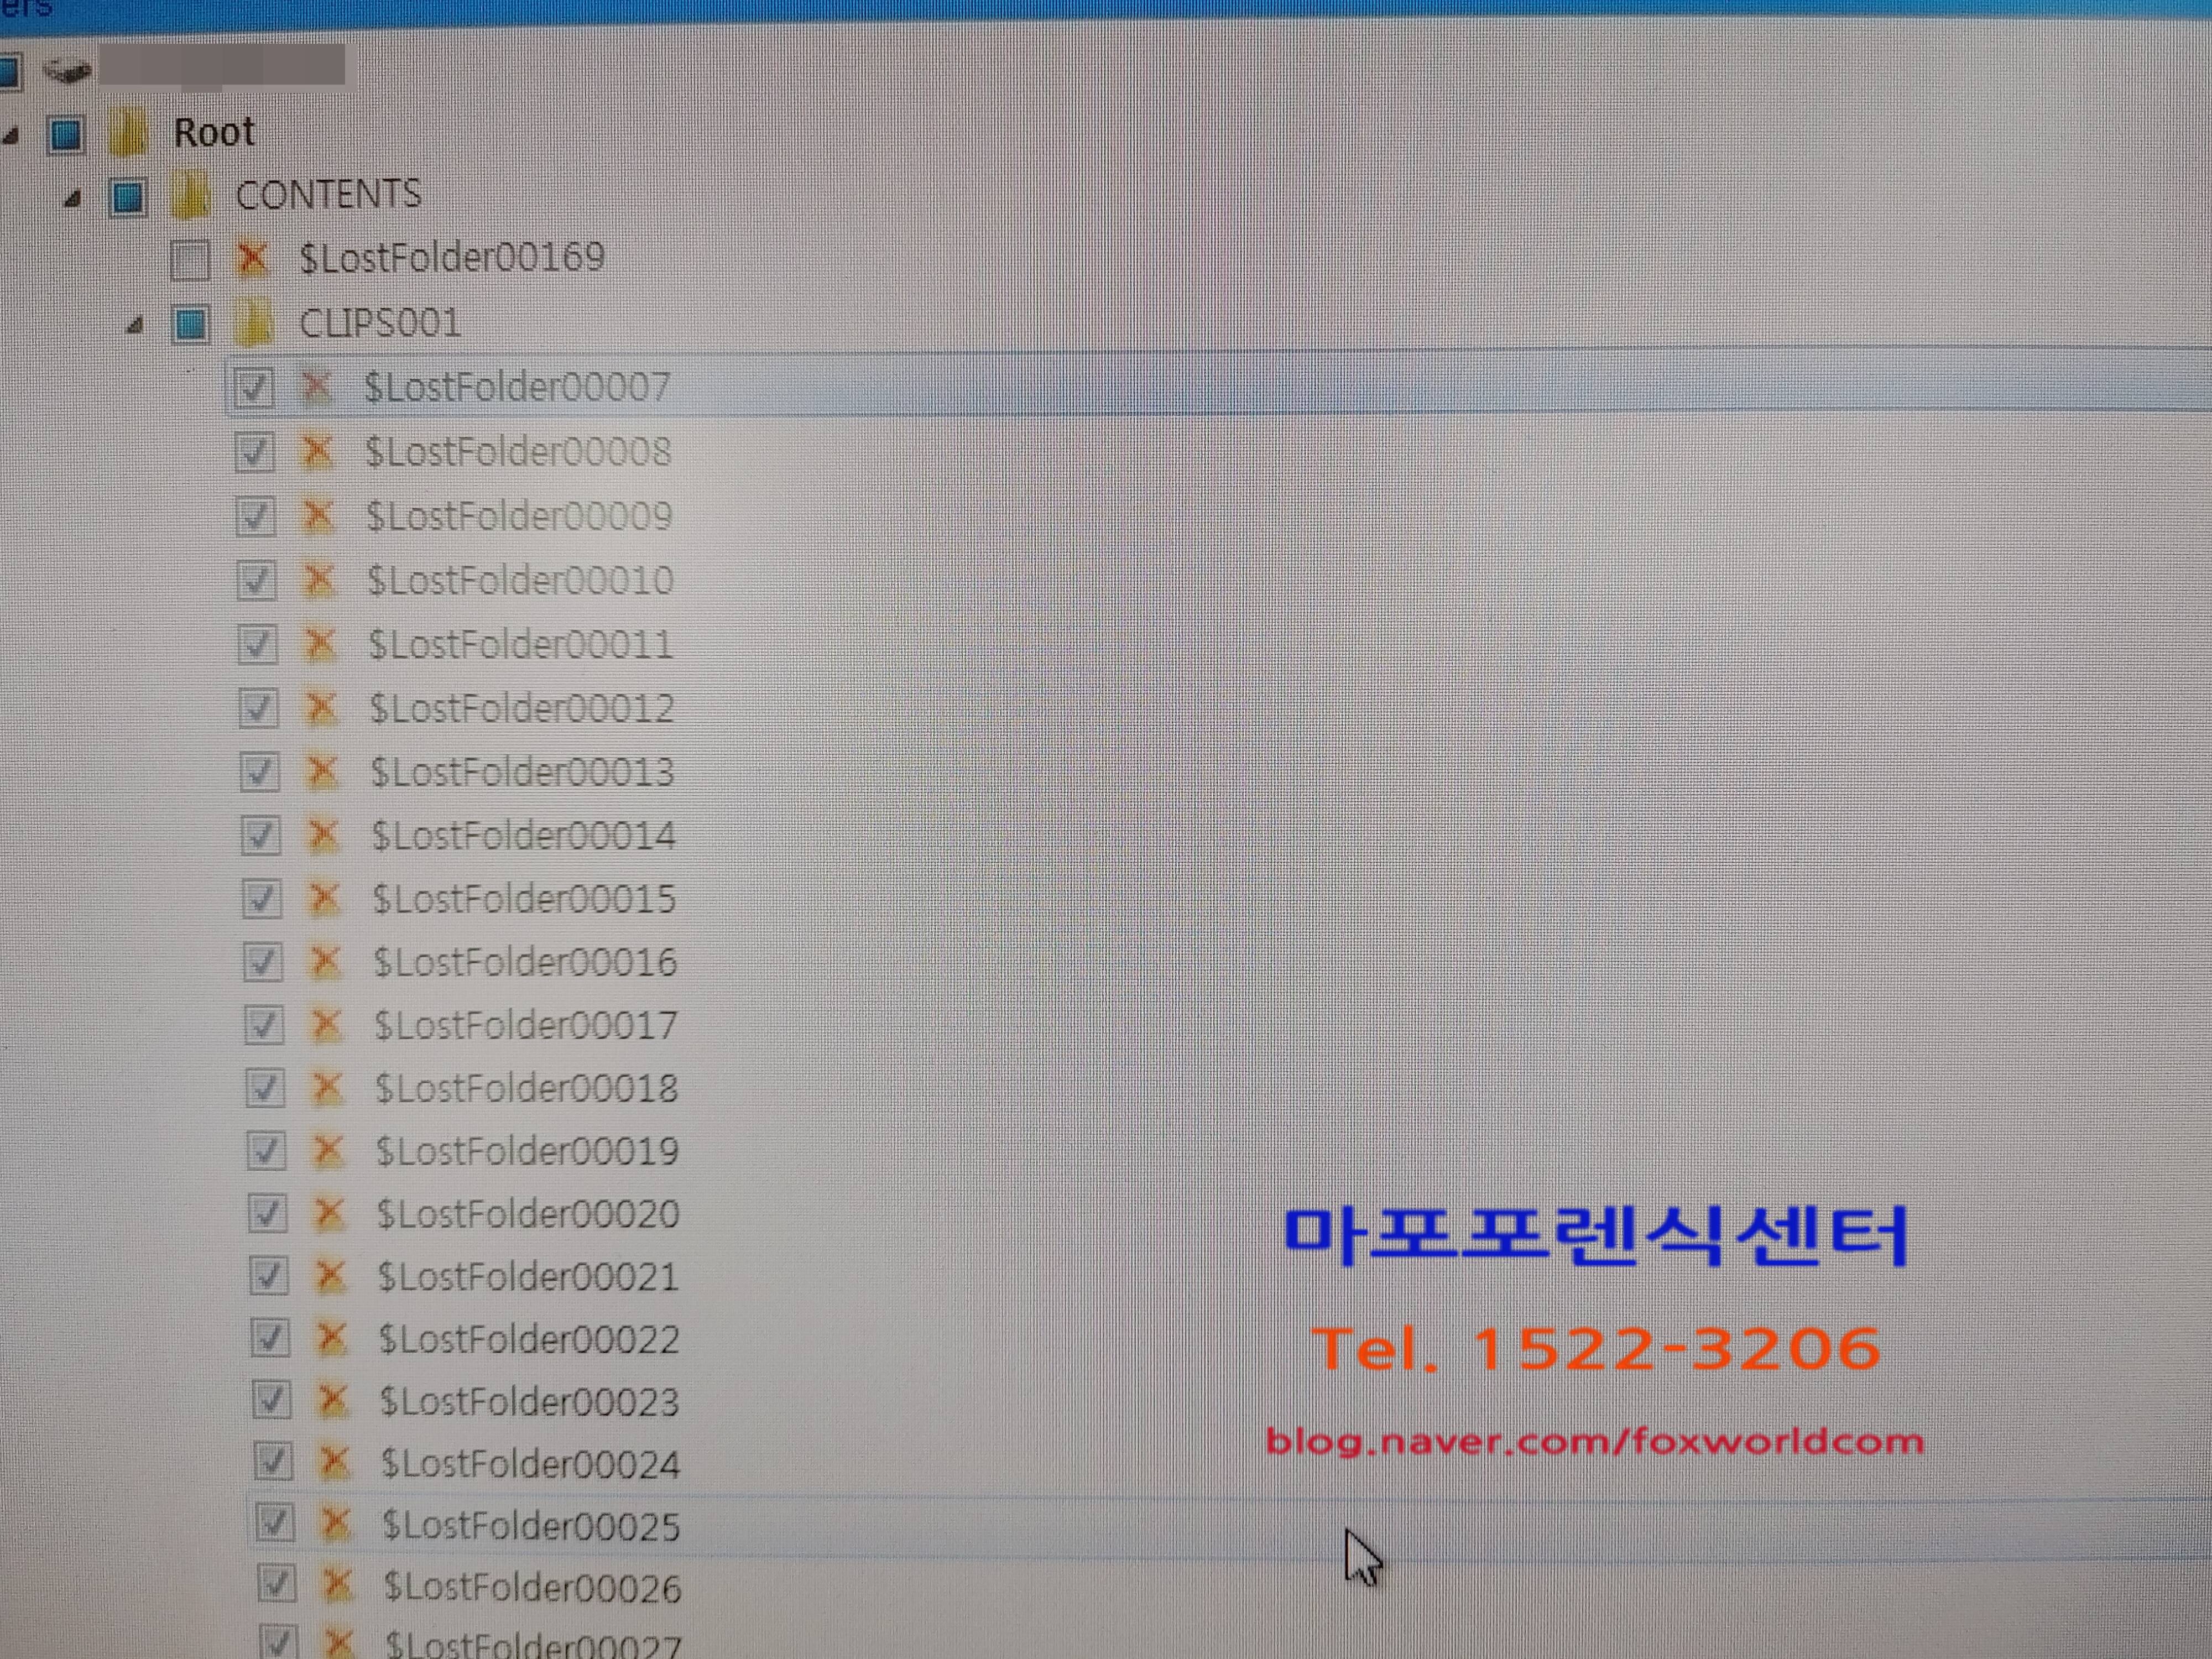Viewport: 2212px width, 1659px height.
Task: Uncheck the $LostFolder00026 checkbox
Action: coord(276,1584)
